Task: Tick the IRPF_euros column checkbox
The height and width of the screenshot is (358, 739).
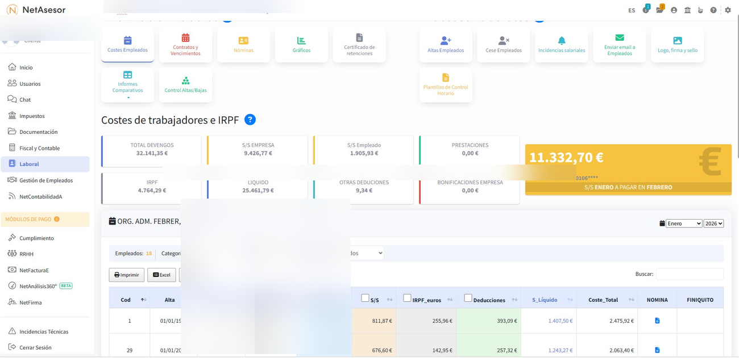Action: click(x=407, y=298)
